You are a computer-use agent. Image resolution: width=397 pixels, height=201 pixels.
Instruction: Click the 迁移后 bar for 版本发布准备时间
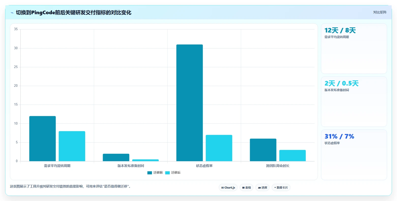click(x=145, y=160)
